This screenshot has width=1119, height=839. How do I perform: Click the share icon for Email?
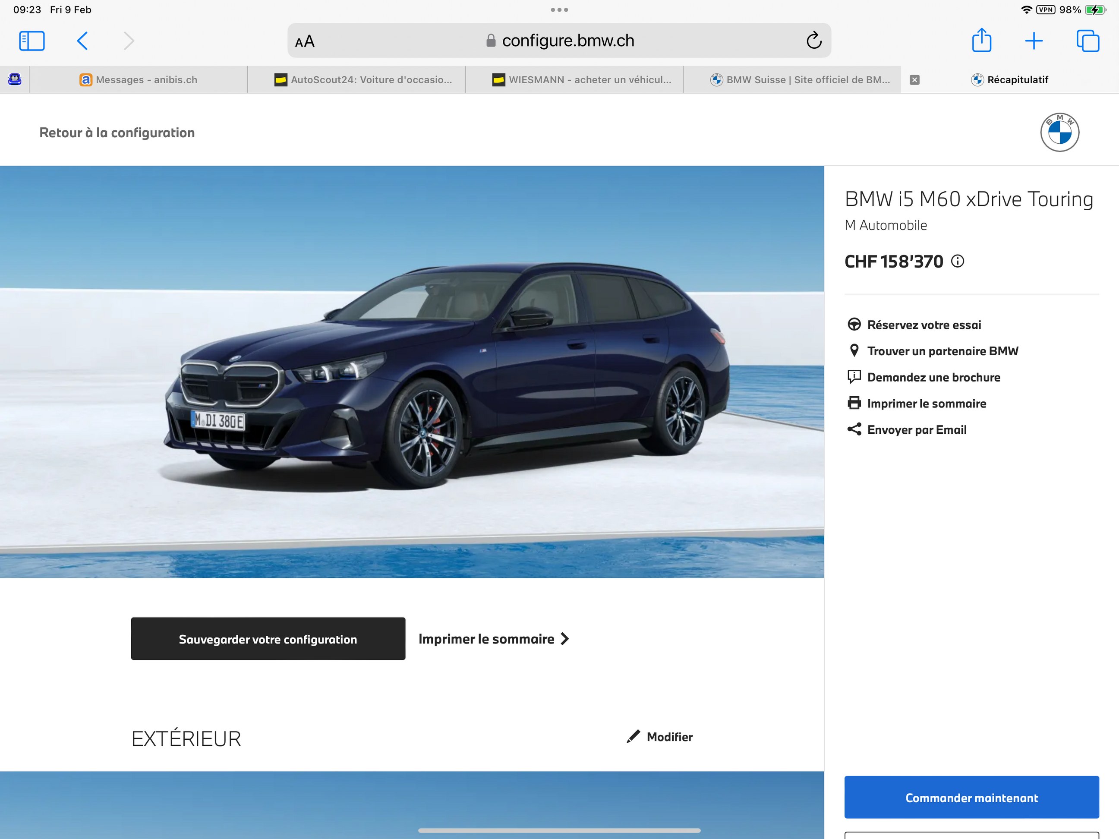click(854, 429)
